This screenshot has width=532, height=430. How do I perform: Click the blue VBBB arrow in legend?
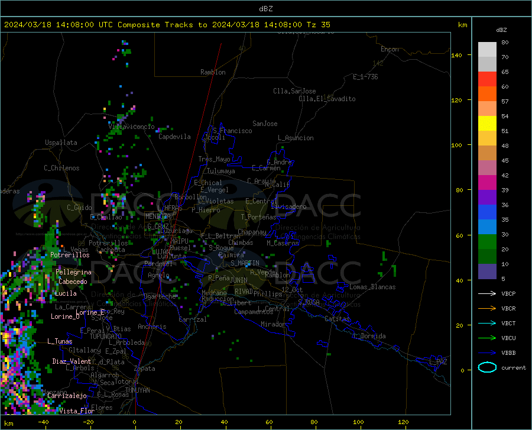pos(487,353)
